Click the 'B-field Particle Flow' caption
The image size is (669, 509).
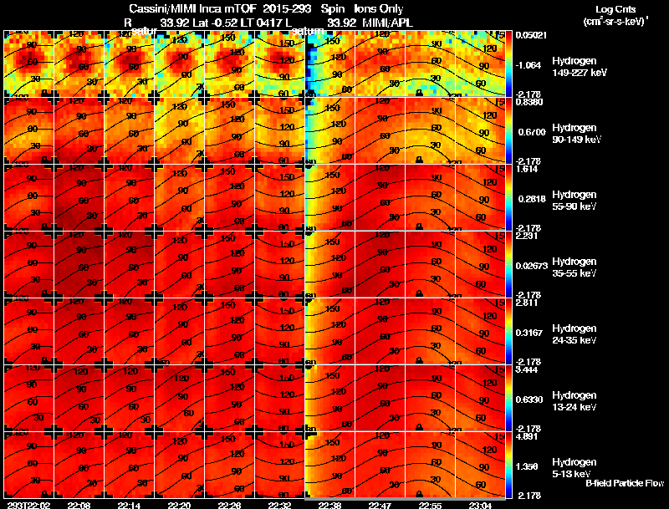pyautogui.click(x=625, y=483)
